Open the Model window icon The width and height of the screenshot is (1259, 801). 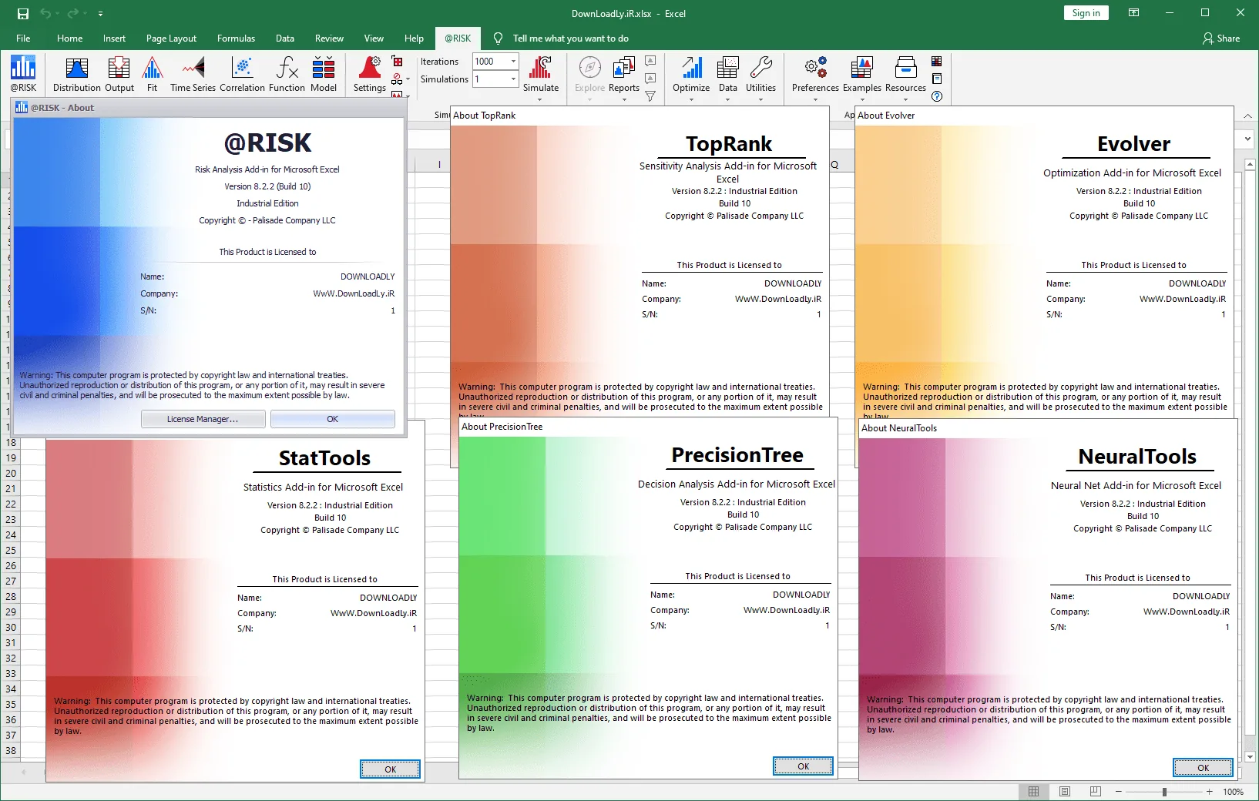click(324, 75)
